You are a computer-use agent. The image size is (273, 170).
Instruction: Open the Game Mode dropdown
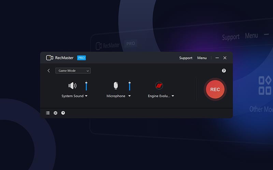point(73,71)
